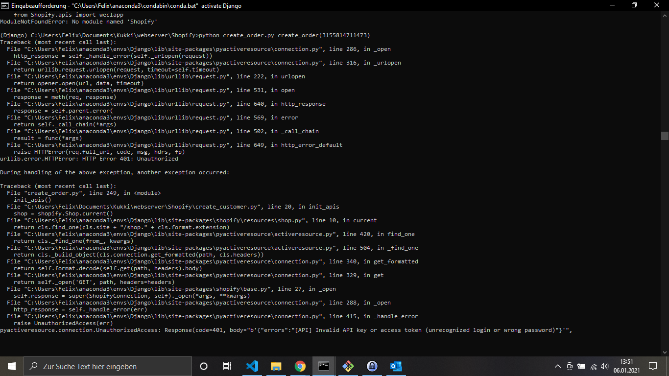Viewport: 669px width, 376px height.
Task: Click the console vertical scrollbar thumb
Action: click(x=665, y=136)
